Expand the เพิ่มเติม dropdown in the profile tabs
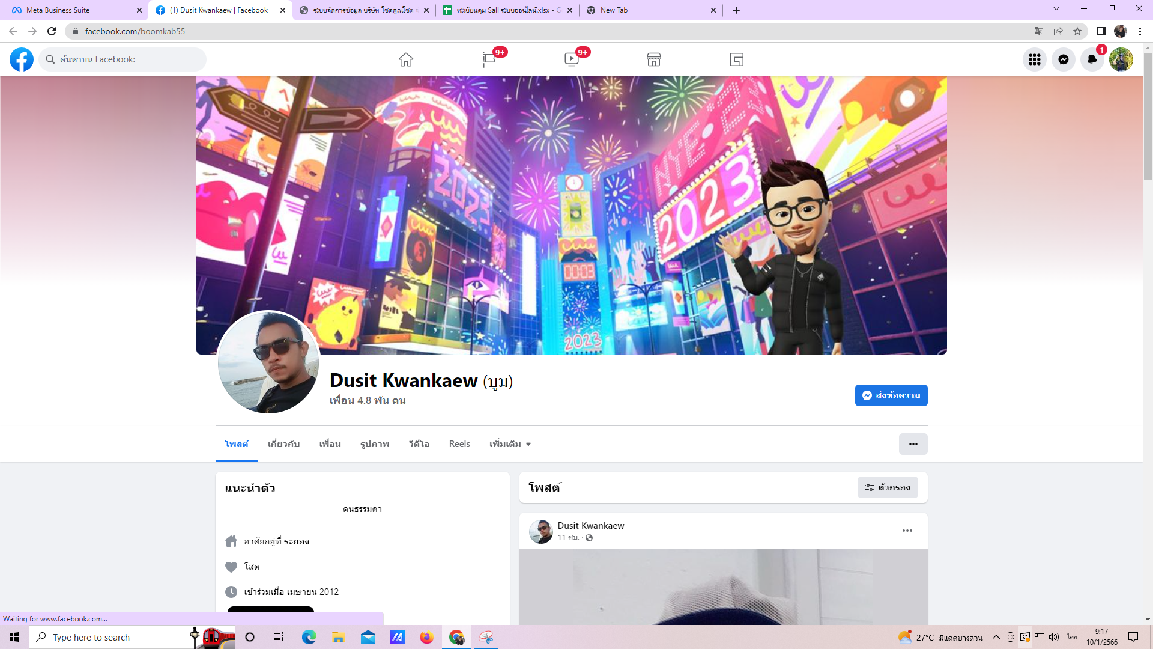 (510, 444)
